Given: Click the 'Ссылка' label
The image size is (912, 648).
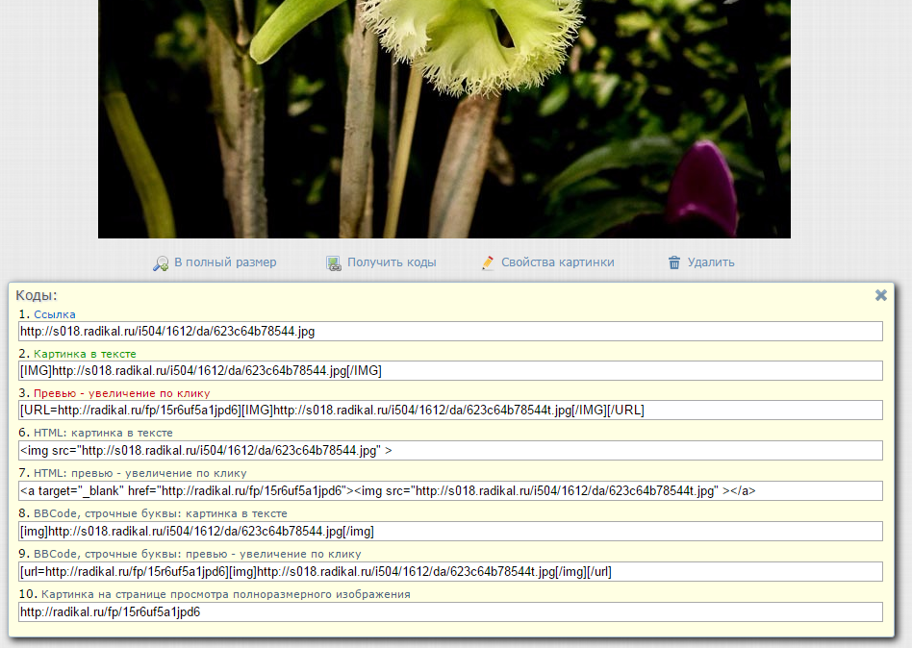Looking at the screenshot, I should 55,314.
